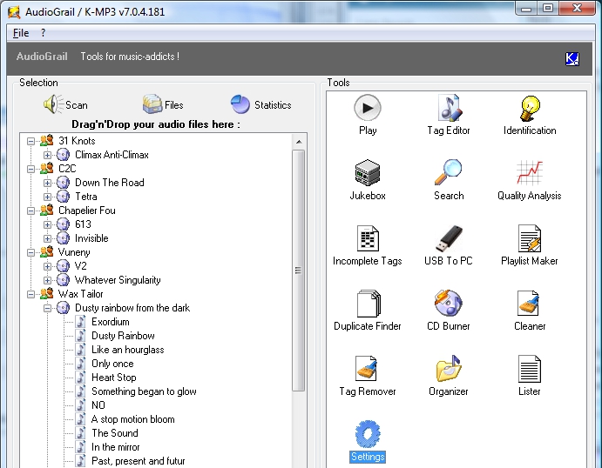
Task: Select the Exordium track
Action: (x=110, y=322)
